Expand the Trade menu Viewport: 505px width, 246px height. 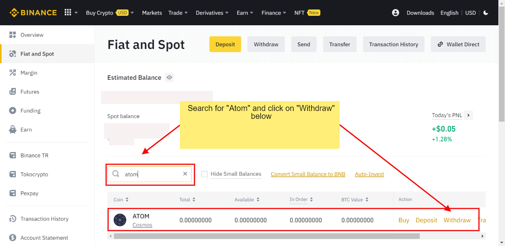[178, 13]
